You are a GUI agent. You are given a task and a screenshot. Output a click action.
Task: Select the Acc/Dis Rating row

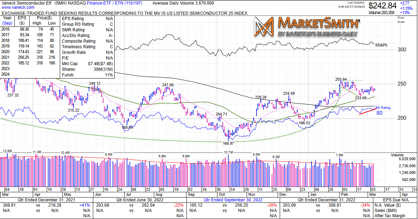(x=88, y=35)
